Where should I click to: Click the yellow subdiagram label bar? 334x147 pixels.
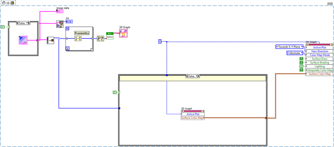(x=193, y=79)
